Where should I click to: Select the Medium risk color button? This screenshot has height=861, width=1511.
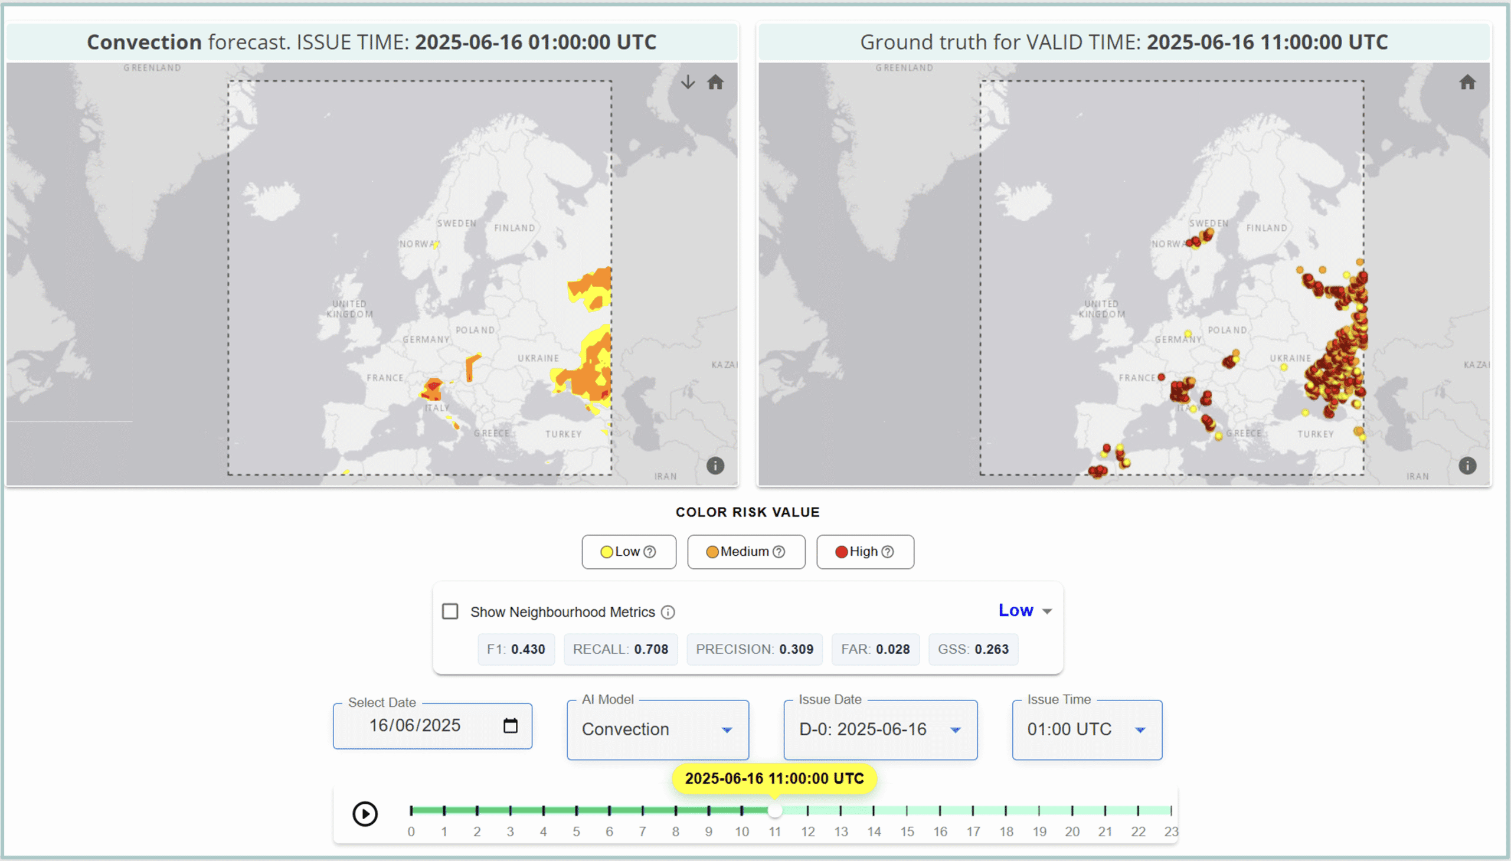(745, 552)
